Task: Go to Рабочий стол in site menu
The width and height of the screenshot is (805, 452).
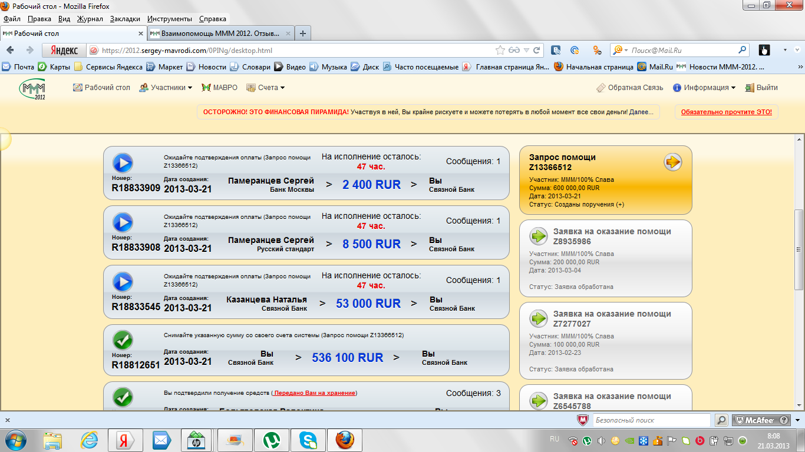Action: coord(101,88)
